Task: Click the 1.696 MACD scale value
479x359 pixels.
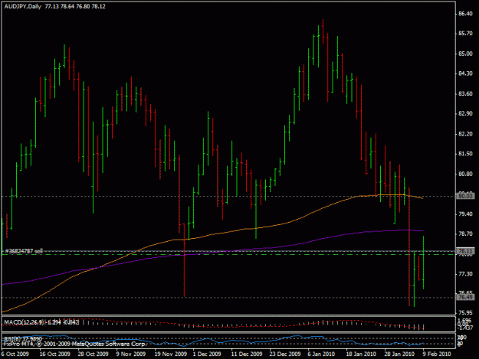Action: [x=464, y=320]
